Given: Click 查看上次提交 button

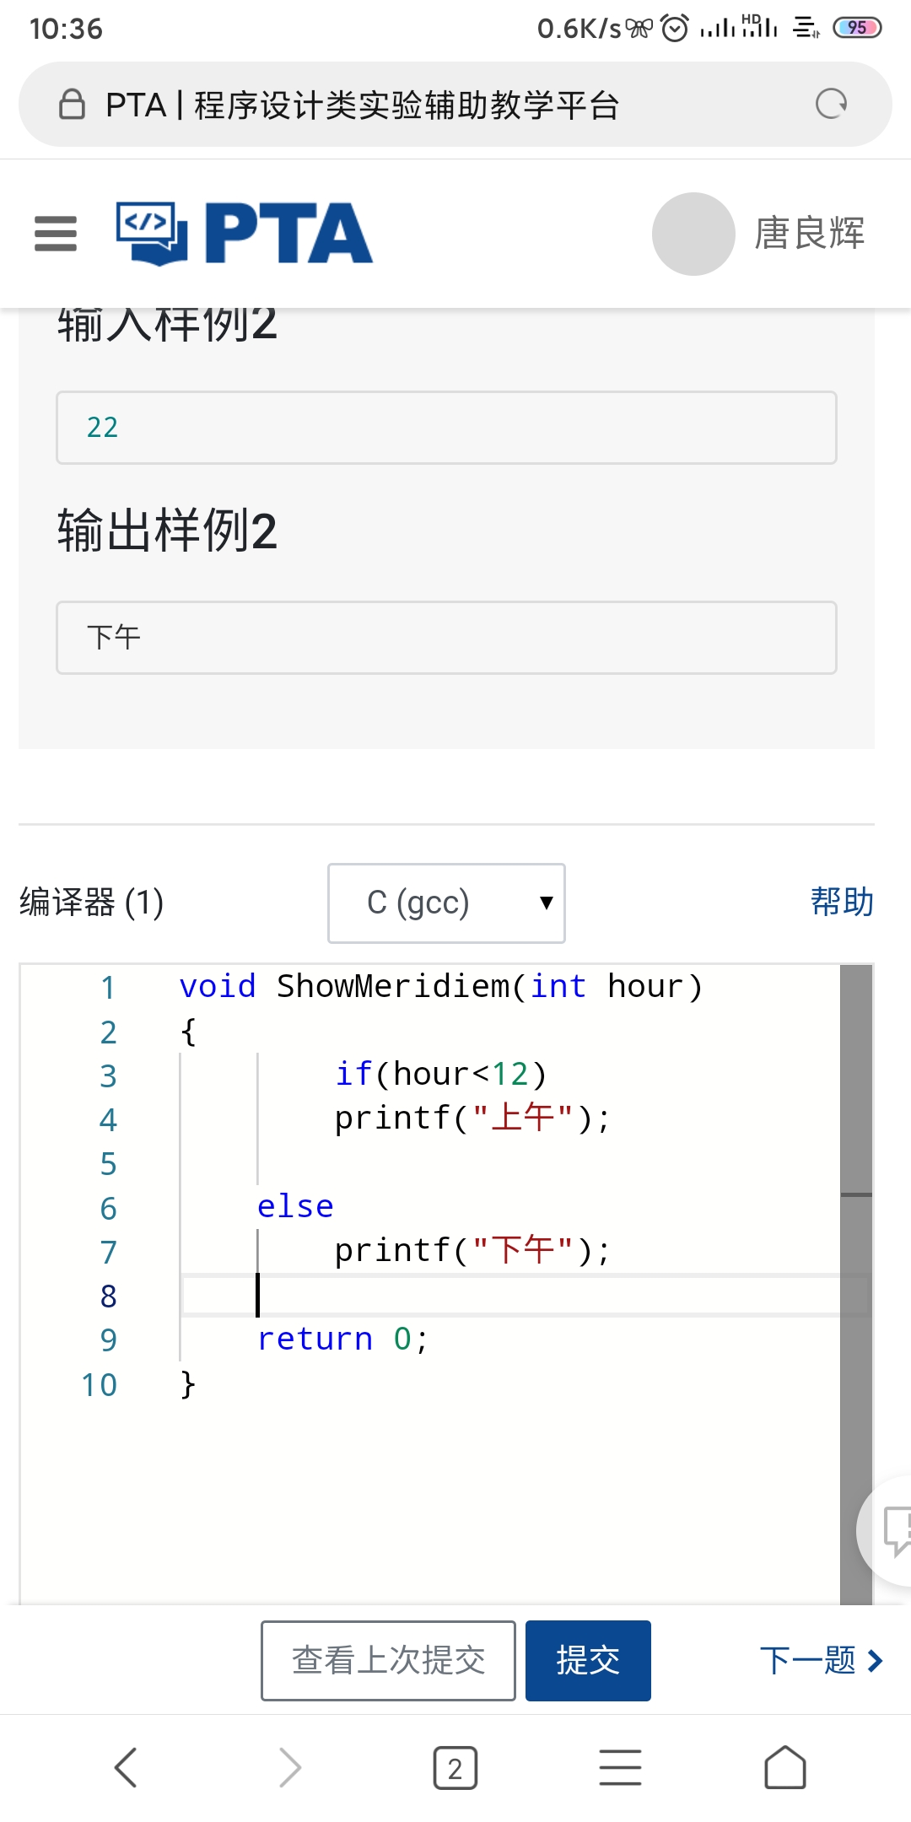Looking at the screenshot, I should 388,1660.
